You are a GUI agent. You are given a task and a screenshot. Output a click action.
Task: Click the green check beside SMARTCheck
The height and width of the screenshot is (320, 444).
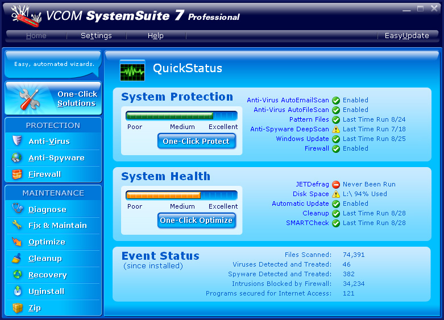(x=336, y=223)
